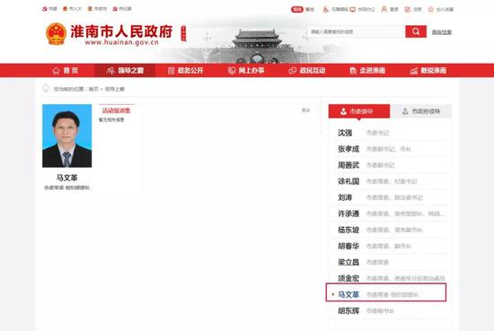Click the register pencil icon
Screen dimensions: 494x331
pyautogui.click(x=408, y=9)
